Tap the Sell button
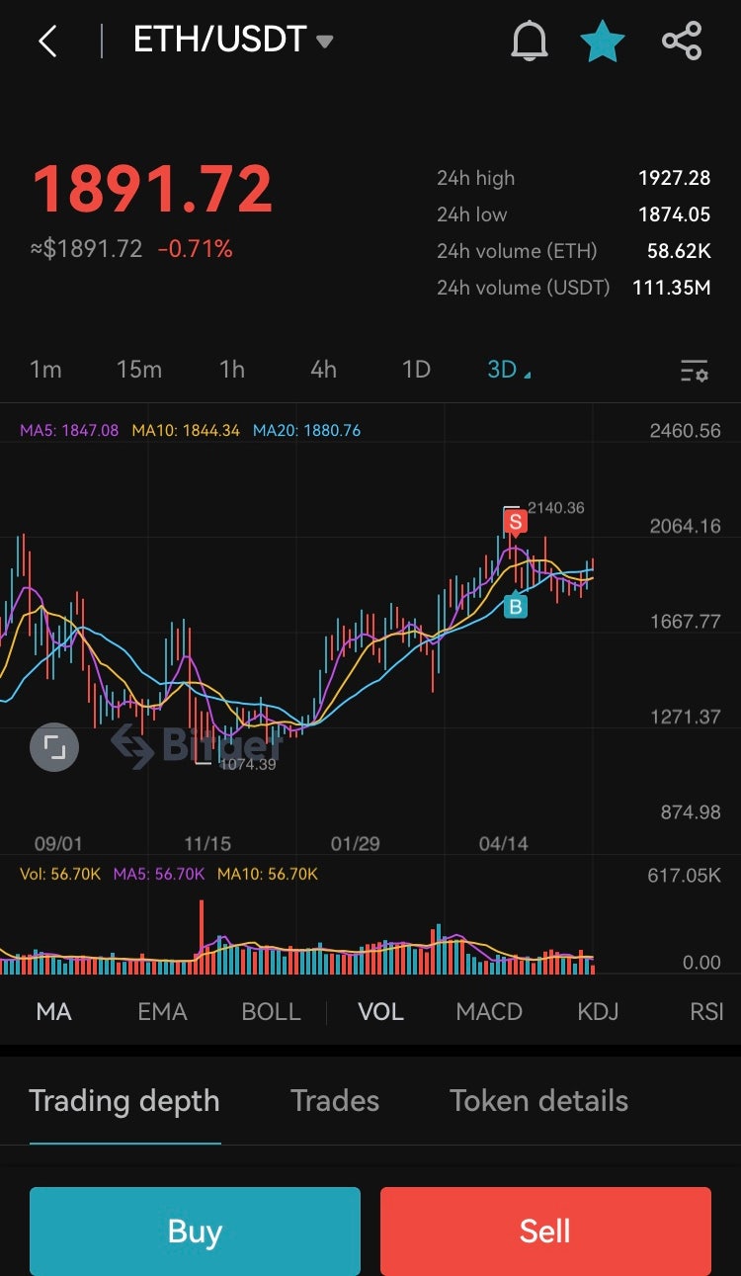This screenshot has width=741, height=1276. point(545,1232)
